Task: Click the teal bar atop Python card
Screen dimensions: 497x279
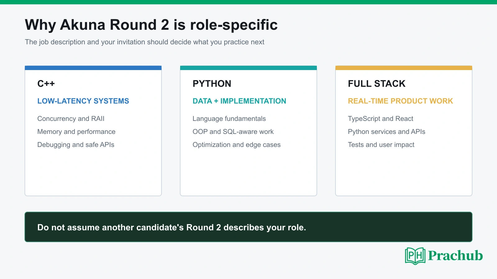Action: tap(248, 68)
